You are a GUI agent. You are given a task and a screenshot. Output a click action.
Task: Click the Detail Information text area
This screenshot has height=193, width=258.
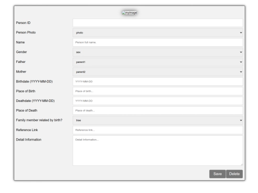click(158, 151)
